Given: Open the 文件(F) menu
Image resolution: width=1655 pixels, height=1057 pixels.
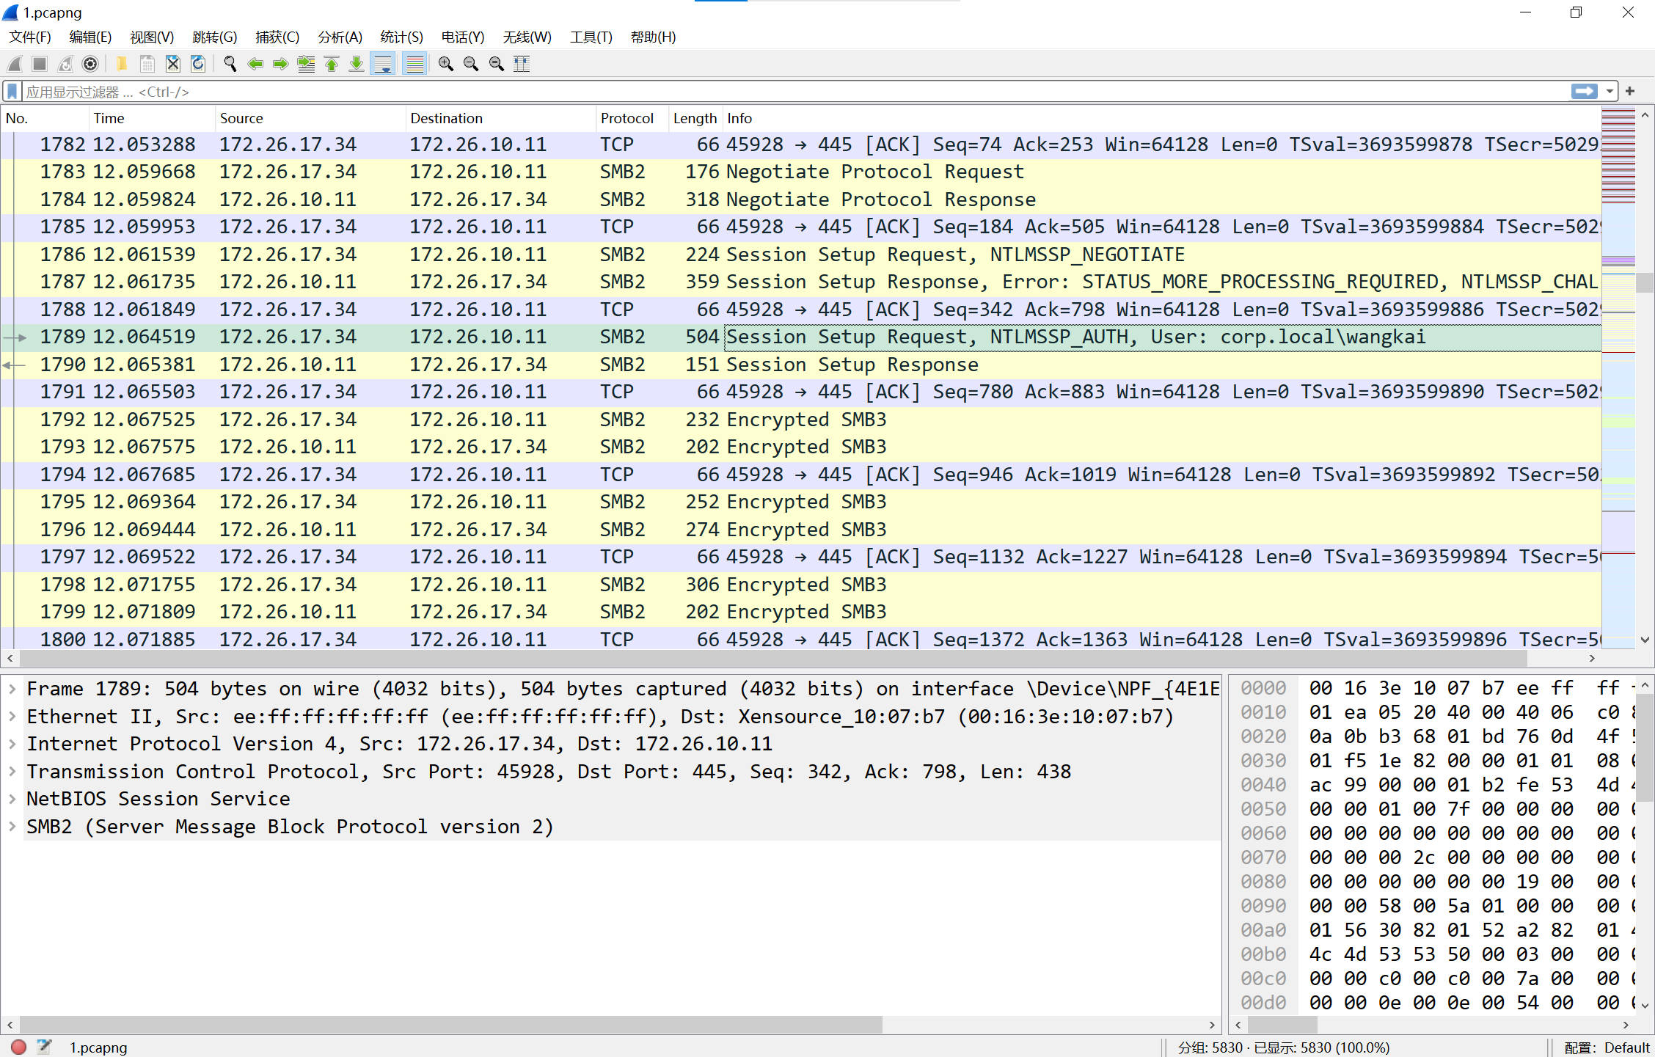Looking at the screenshot, I should [x=30, y=37].
